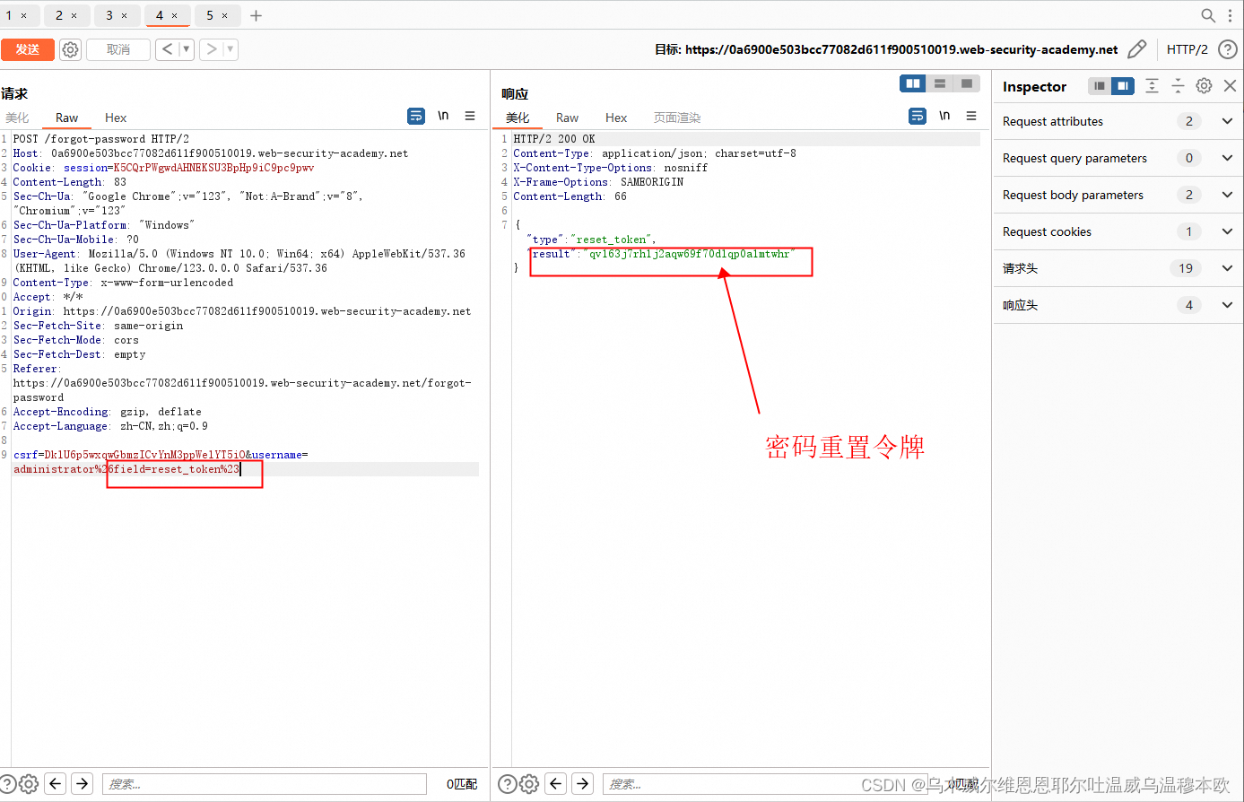Open the send settings gear icon
This screenshot has height=802, width=1244.
[70, 49]
